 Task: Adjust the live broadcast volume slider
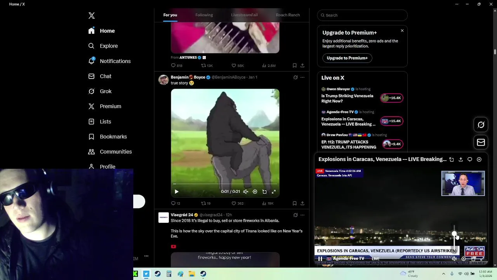click(x=454, y=240)
